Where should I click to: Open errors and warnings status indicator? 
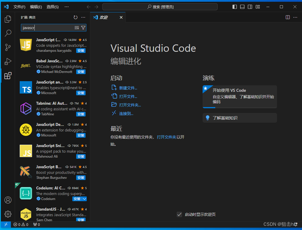pyautogui.click(x=21, y=224)
